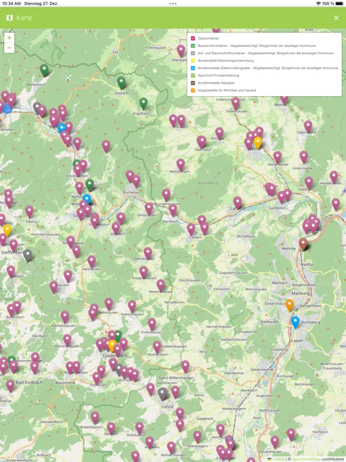Close the Karte view
The image size is (346, 462).
point(336,17)
